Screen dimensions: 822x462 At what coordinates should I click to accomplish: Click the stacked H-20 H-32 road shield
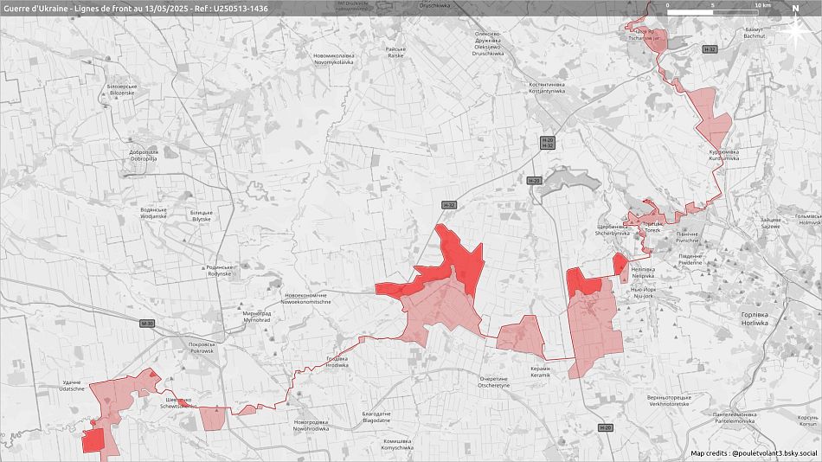(547, 143)
